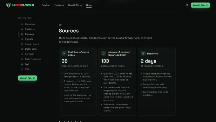Click the '2 days' headline value
This screenshot has height=122, width=216.
148,61
